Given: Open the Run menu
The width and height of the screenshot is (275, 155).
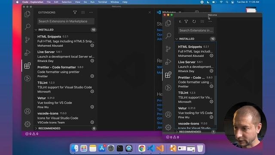Looking at the screenshot, I should pos(92,2).
